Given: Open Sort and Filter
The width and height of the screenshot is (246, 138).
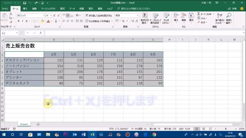Looking at the screenshot, I should [219, 18].
